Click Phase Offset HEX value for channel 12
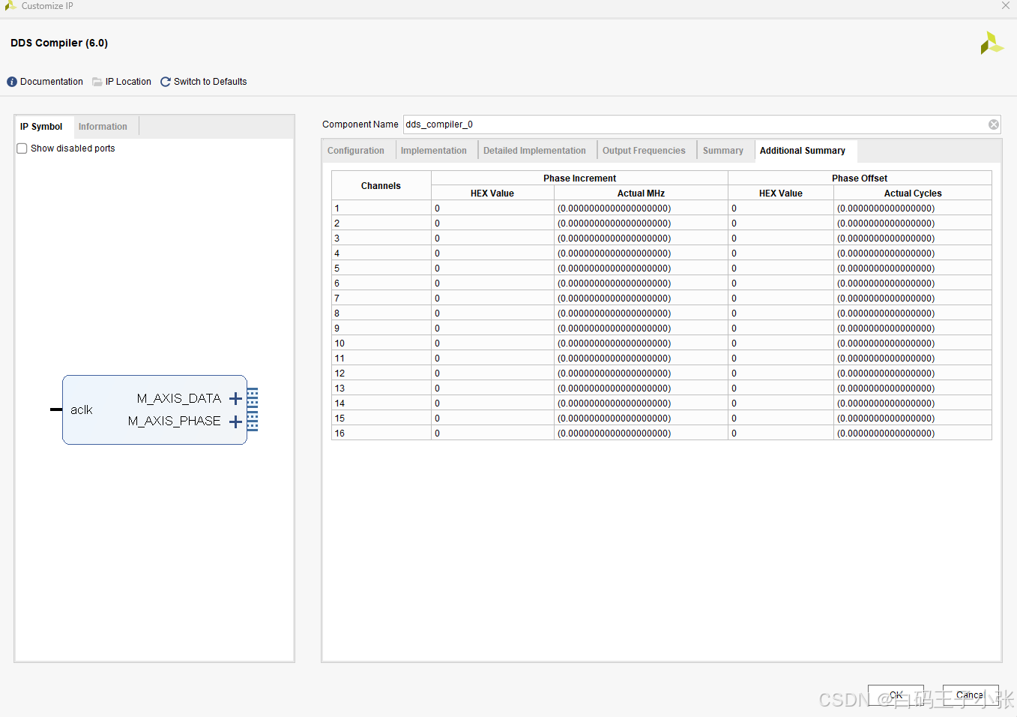The image size is (1017, 717). point(781,373)
